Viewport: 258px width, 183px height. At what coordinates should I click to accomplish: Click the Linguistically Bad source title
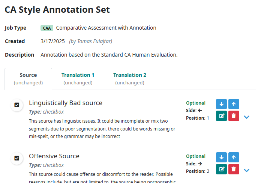coord(66,103)
